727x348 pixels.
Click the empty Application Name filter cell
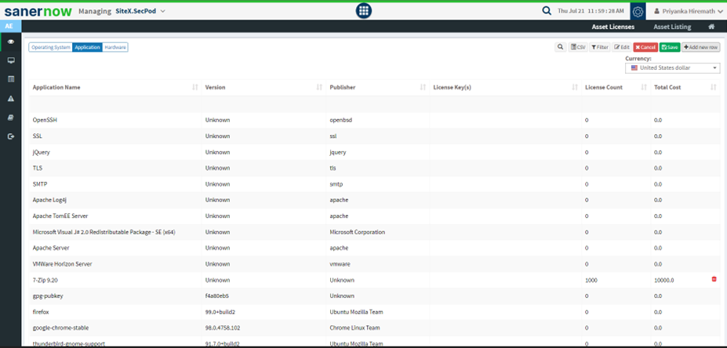115,103
